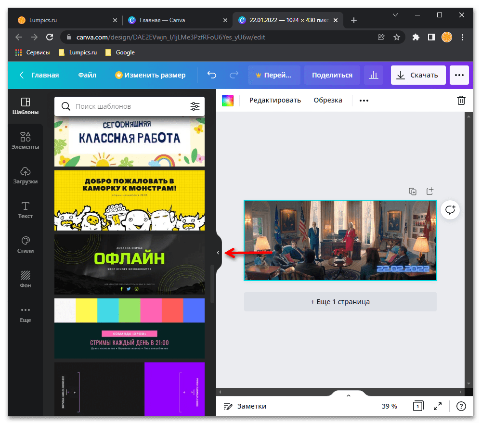
Task: Open Chrome tab search dropdown arrow
Action: pos(395,15)
